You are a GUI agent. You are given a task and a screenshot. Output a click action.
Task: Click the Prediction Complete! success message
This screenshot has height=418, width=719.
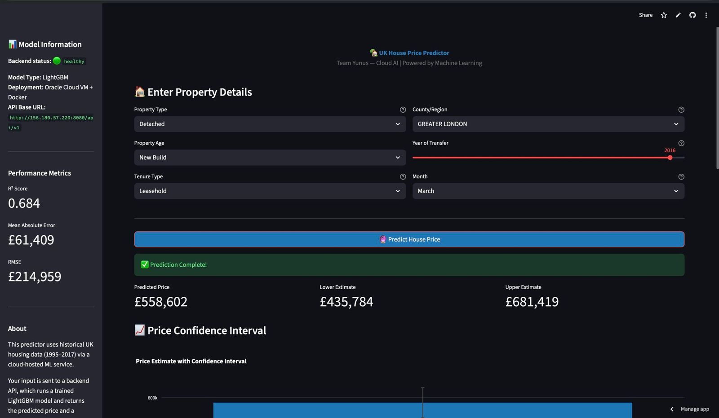tap(409, 265)
